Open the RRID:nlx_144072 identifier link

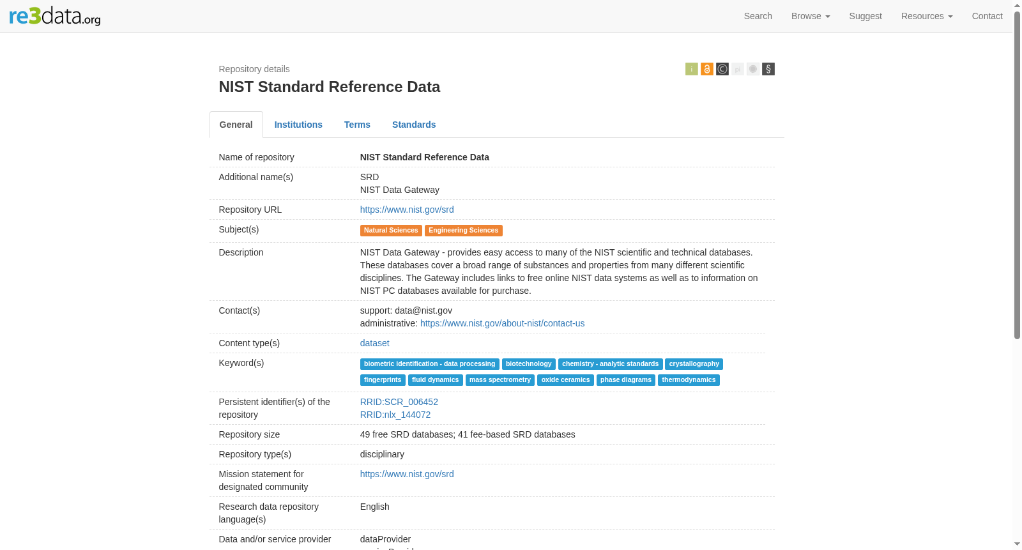tap(395, 415)
